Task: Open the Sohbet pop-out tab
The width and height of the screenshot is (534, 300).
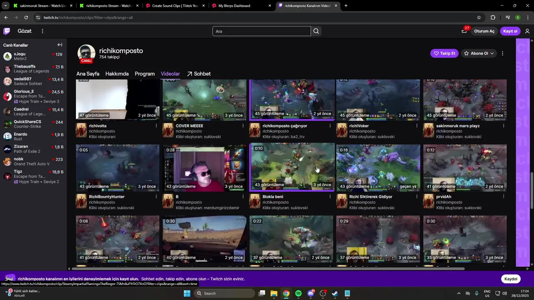Action: coord(199,74)
